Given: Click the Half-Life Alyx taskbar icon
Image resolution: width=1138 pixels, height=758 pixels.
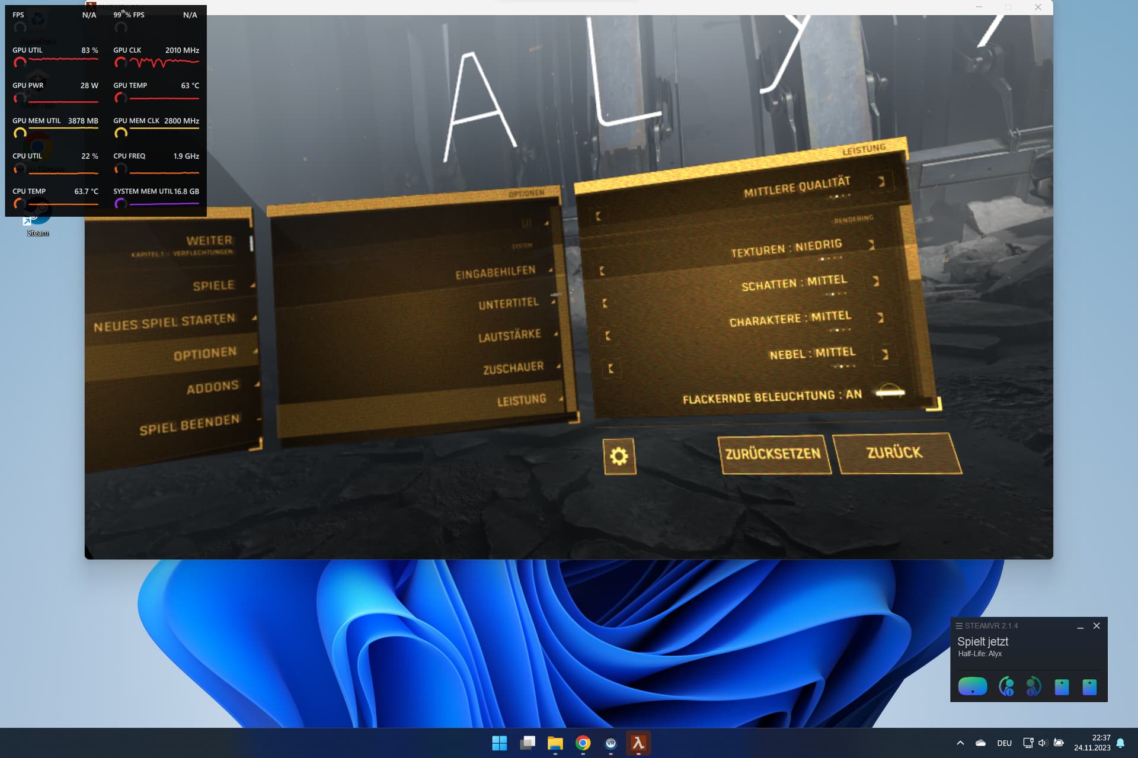Looking at the screenshot, I should pyautogui.click(x=637, y=744).
